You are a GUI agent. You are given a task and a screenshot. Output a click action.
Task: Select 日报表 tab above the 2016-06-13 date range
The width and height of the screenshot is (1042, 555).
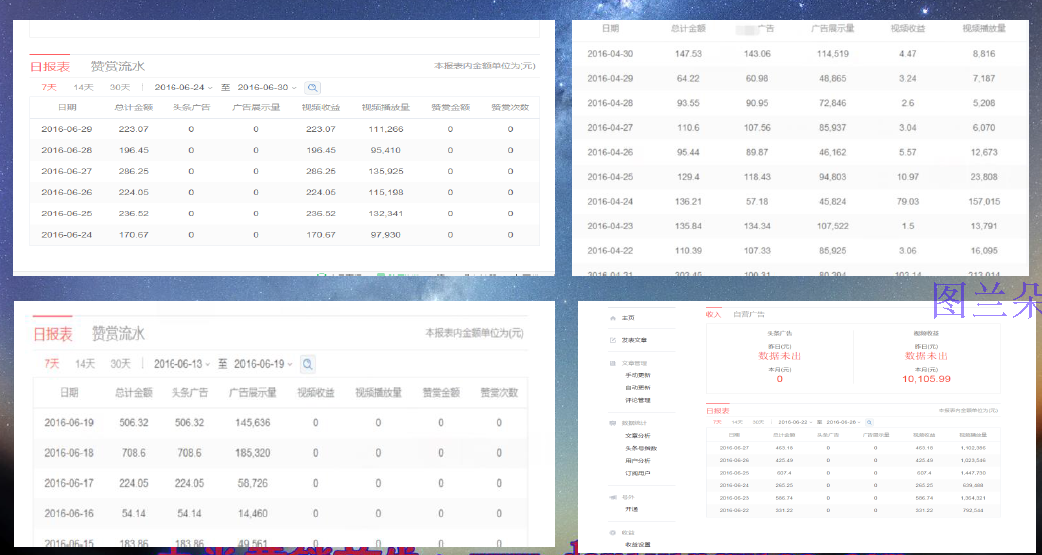point(53,333)
